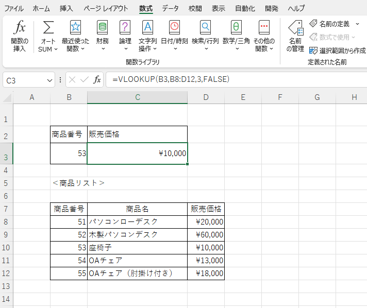Select column D header
The height and width of the screenshot is (308, 367).
coord(206,97)
